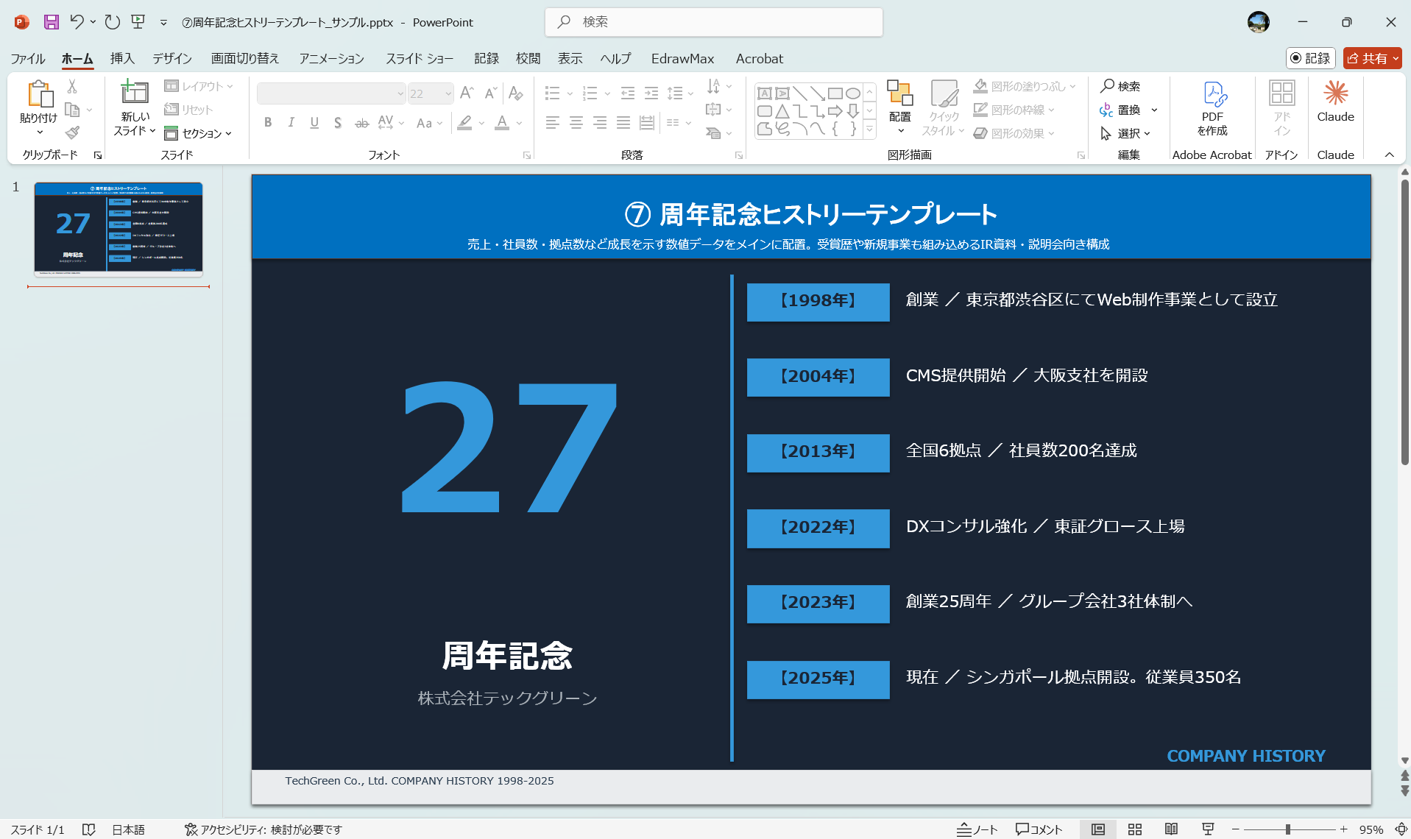Click the Format Painter brush icon
Screen dimensions: 1411x839
point(72,132)
